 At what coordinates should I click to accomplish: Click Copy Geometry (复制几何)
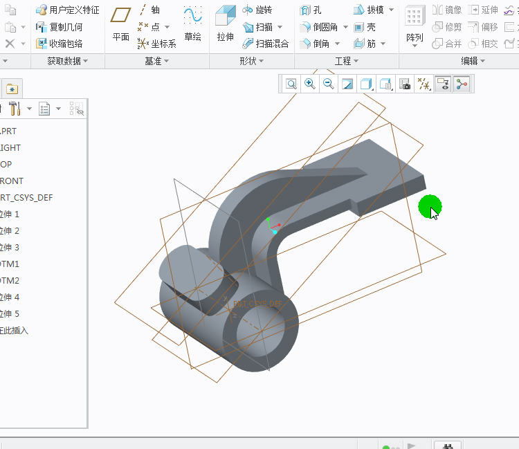pos(60,27)
